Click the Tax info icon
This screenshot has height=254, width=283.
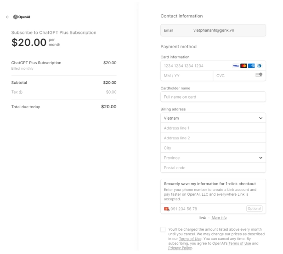click(x=21, y=92)
